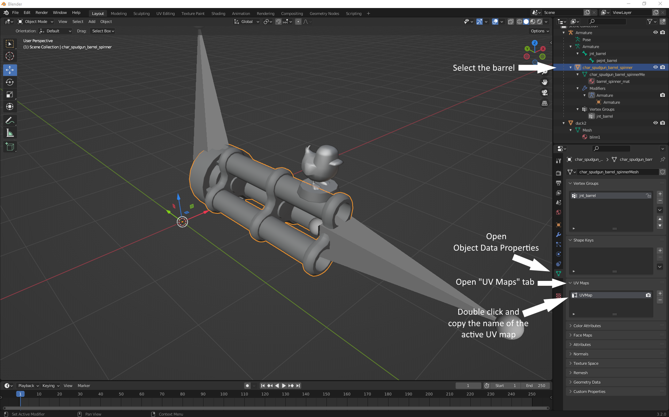The image size is (669, 417).
Task: Open View Layer properties tab icon
Action: [559, 192]
